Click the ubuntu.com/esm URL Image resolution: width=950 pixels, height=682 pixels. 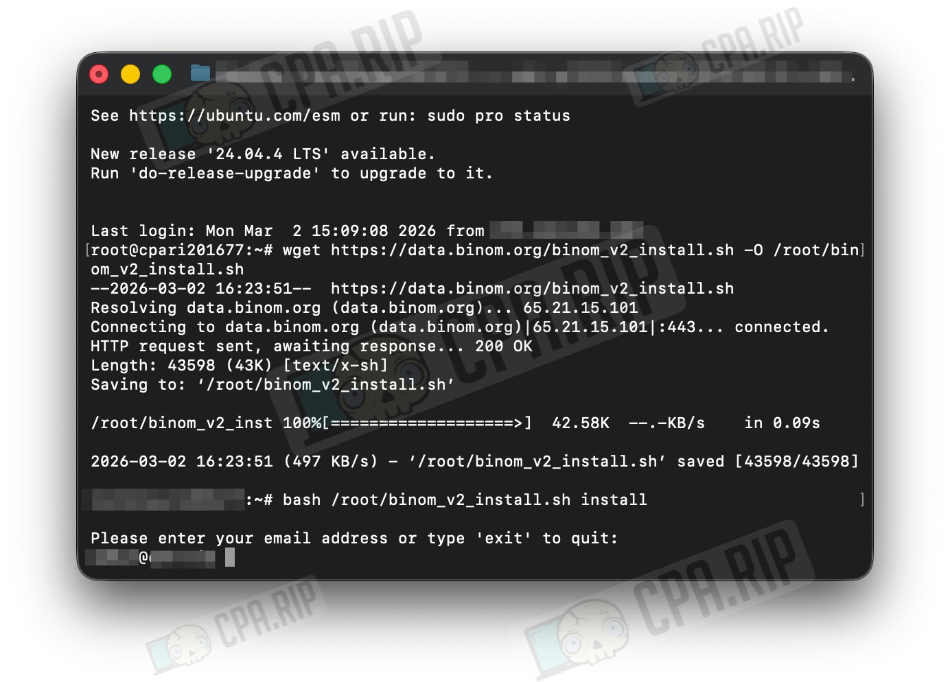point(235,116)
